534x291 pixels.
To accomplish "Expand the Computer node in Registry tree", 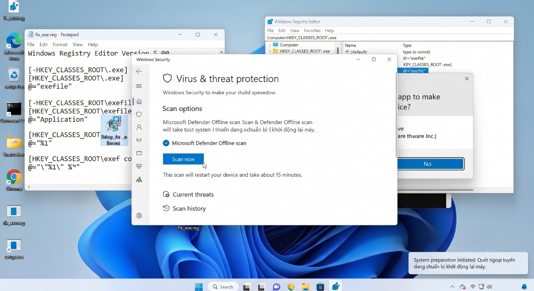I will [270, 45].
